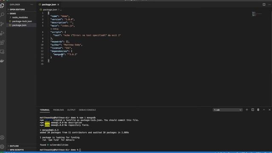Open the Manage gear icon
Image resolution: width=272 pixels, height=153 pixels.
pyautogui.click(x=2, y=147)
